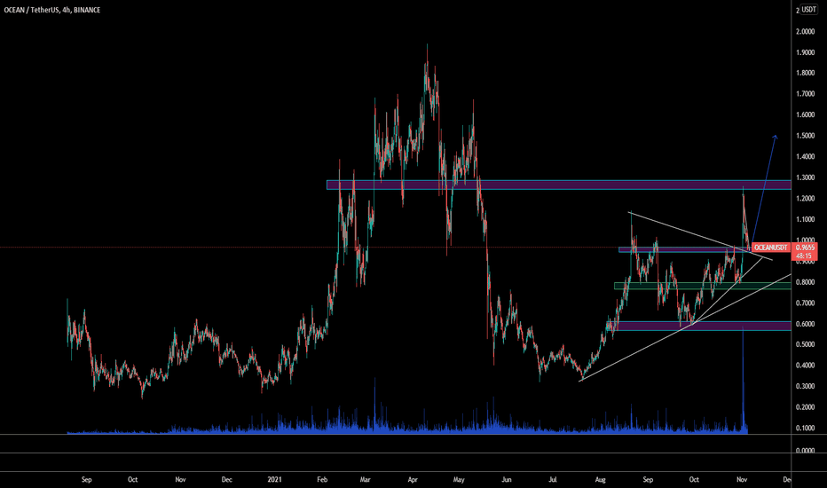The image size is (827, 488).
Task: Click the 0.4000 price axis label
Action: coord(805,366)
